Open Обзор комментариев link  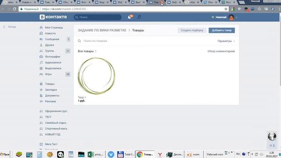221,51
